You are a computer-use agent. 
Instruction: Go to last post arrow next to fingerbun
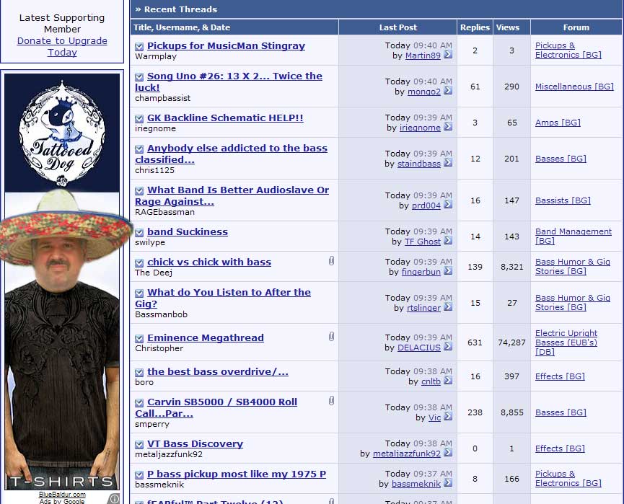[x=448, y=271]
